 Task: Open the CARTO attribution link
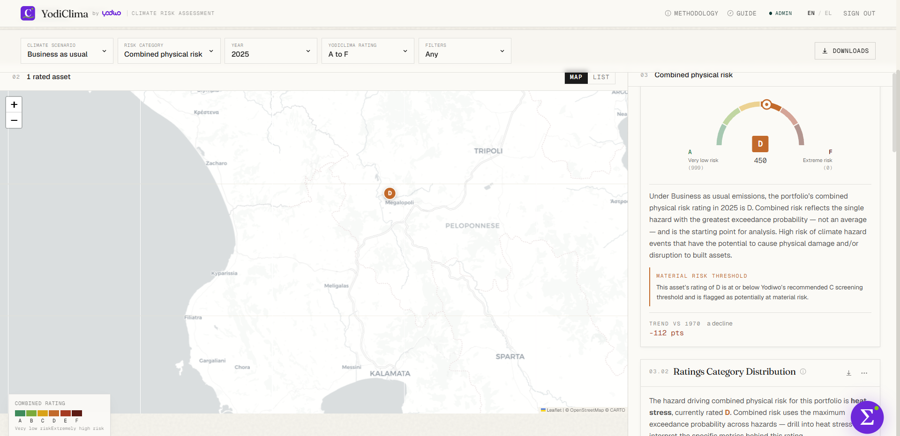[617, 410]
